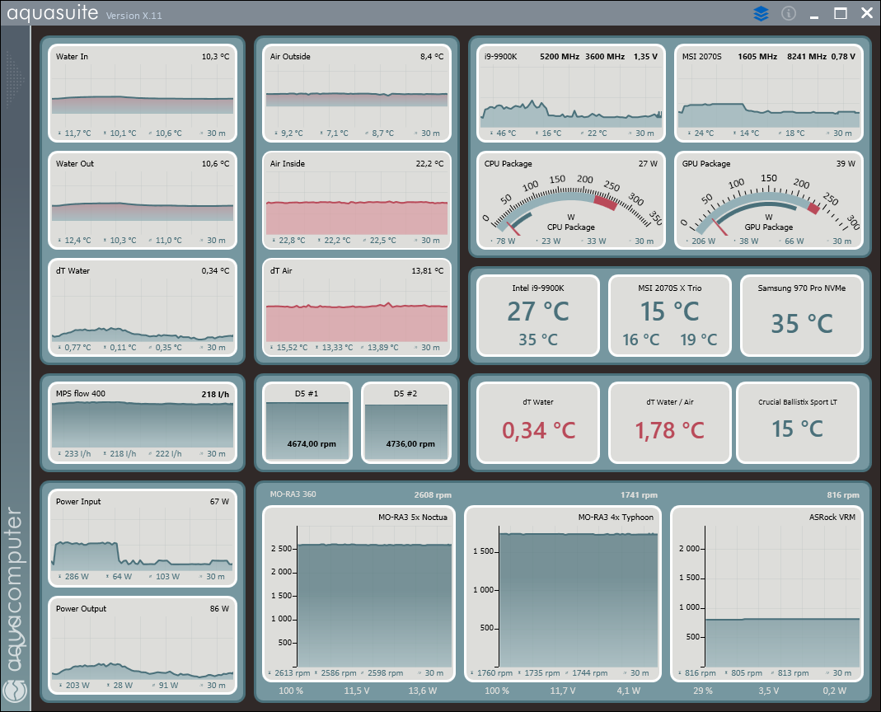Click the 29 % ASRock VRM duty value
This screenshot has width=881, height=712.
tap(703, 691)
